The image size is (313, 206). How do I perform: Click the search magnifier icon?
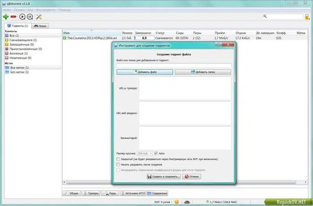[x=265, y=17]
